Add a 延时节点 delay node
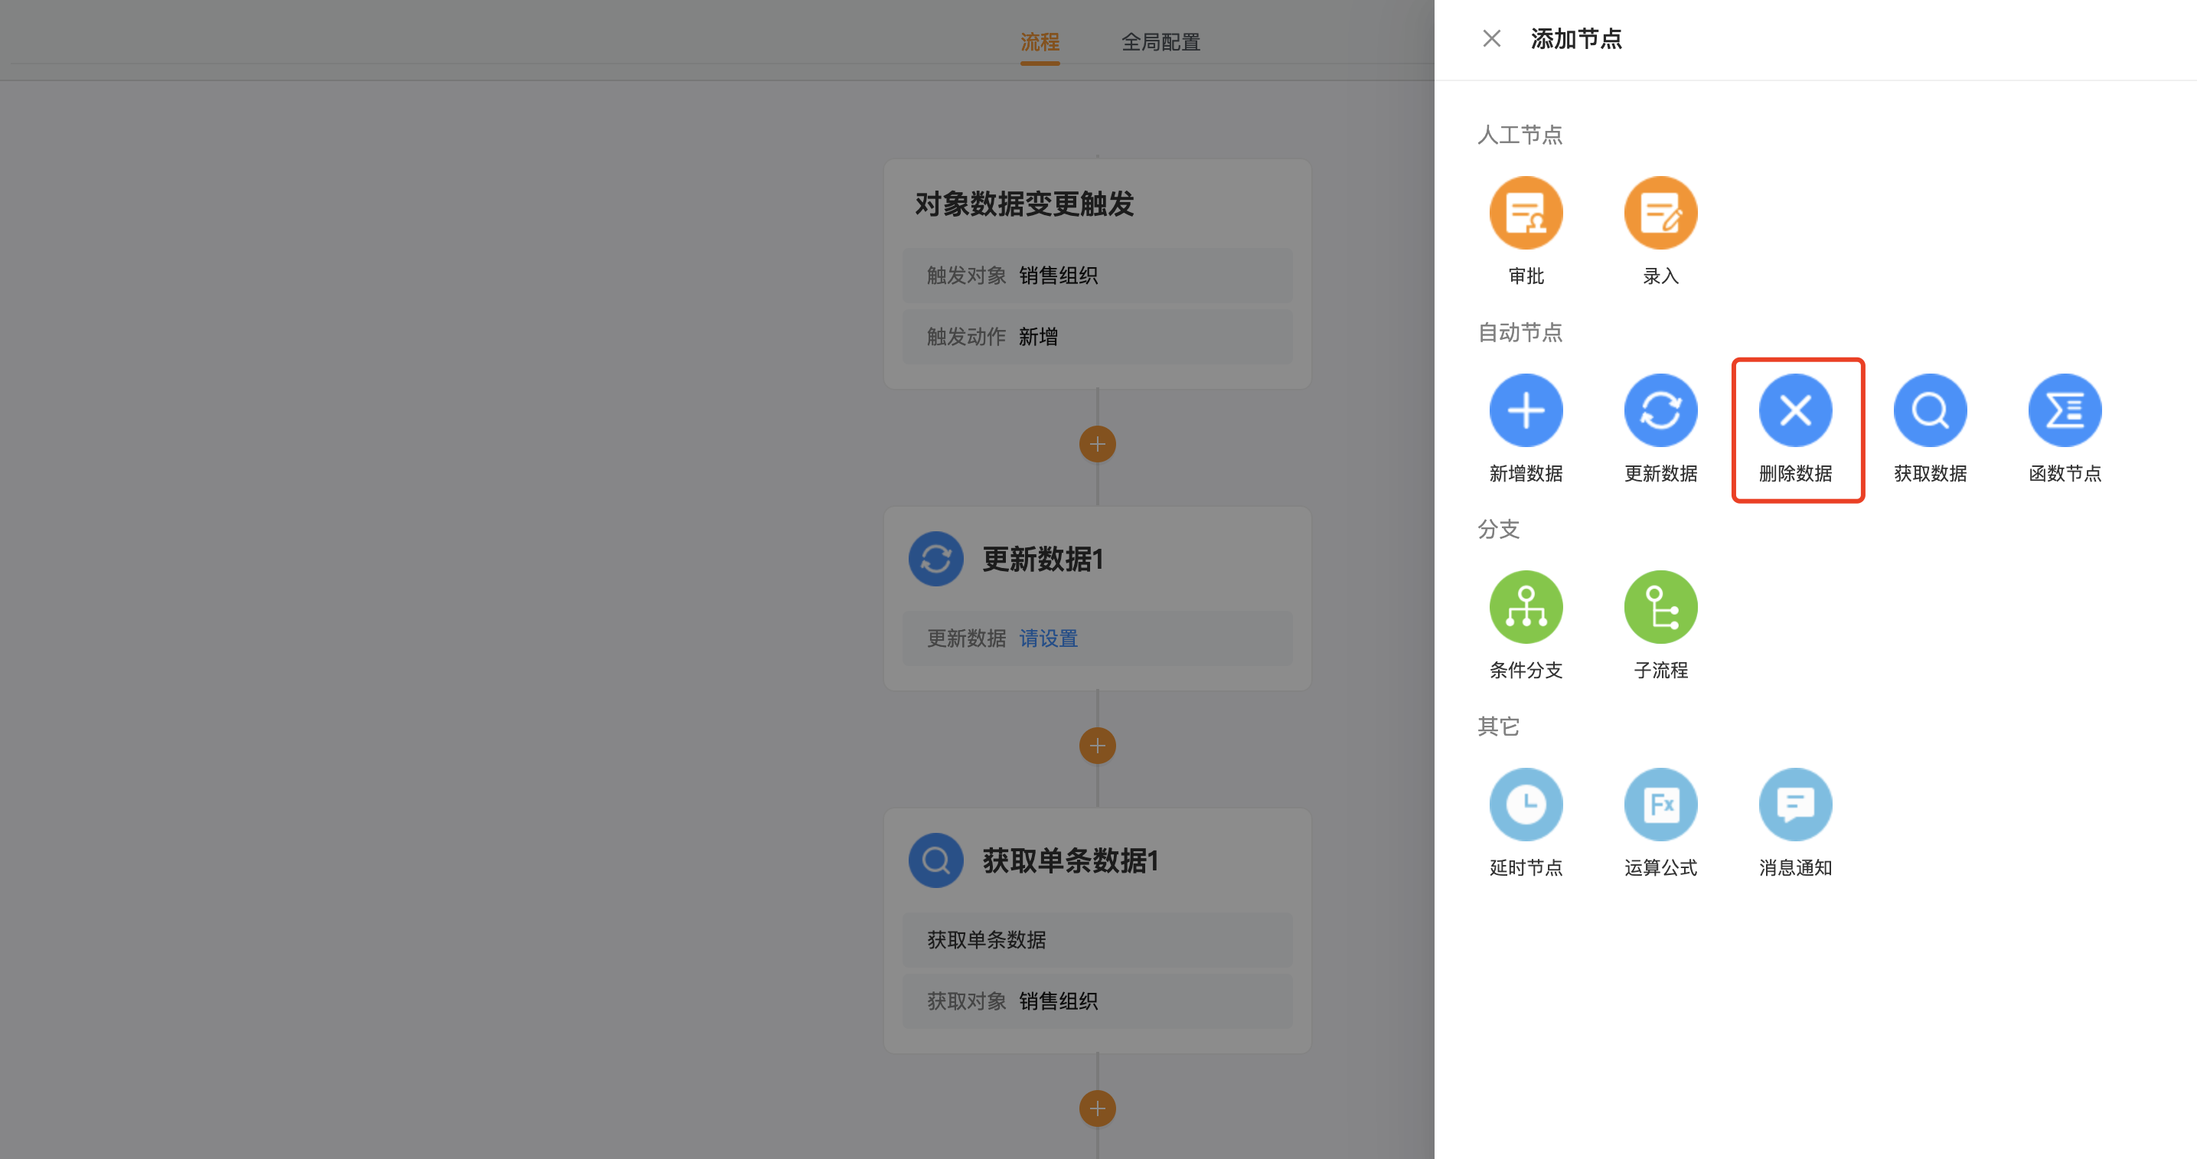 (x=1526, y=805)
